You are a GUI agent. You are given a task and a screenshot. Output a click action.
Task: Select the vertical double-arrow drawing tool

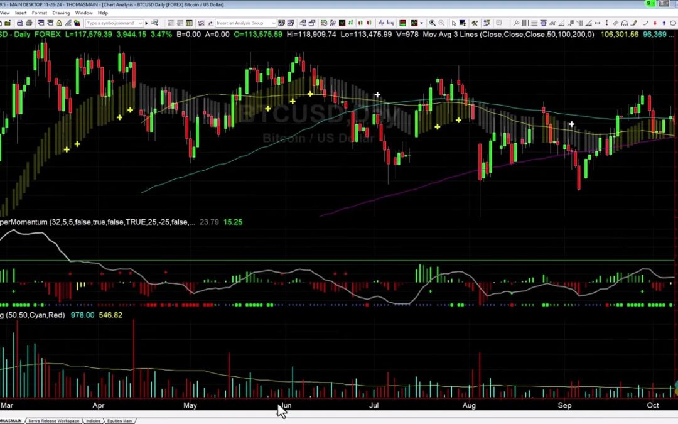point(606,23)
